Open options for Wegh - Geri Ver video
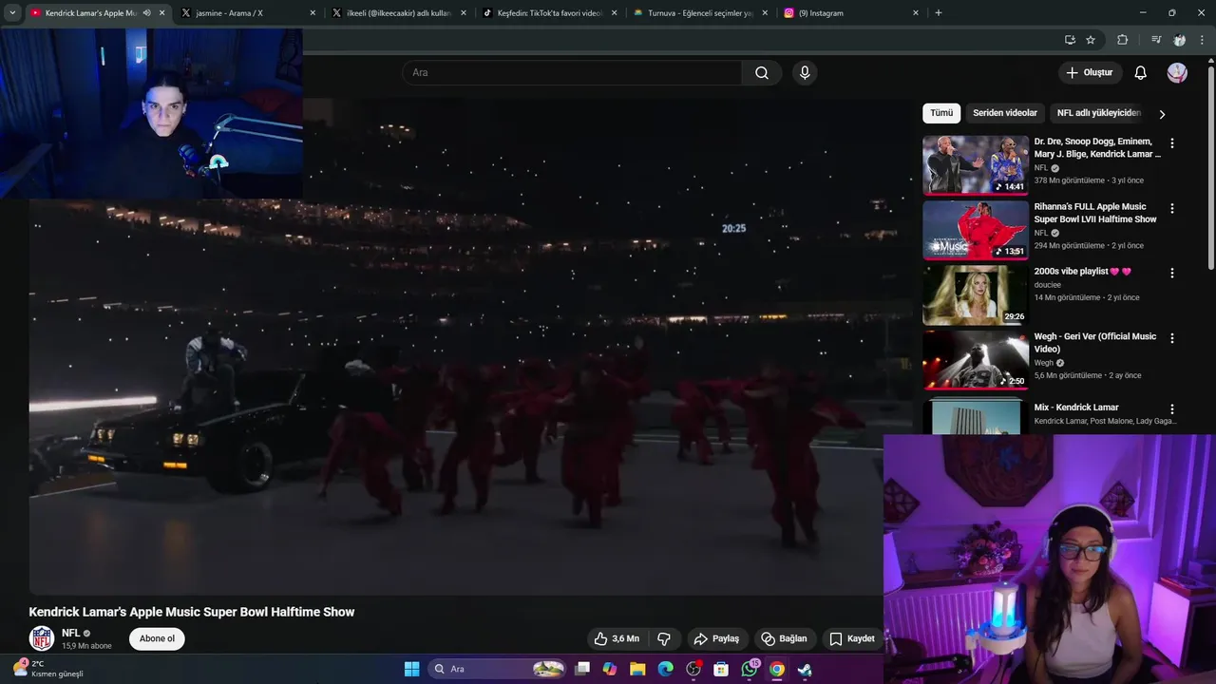The width and height of the screenshot is (1216, 684). point(1171,338)
